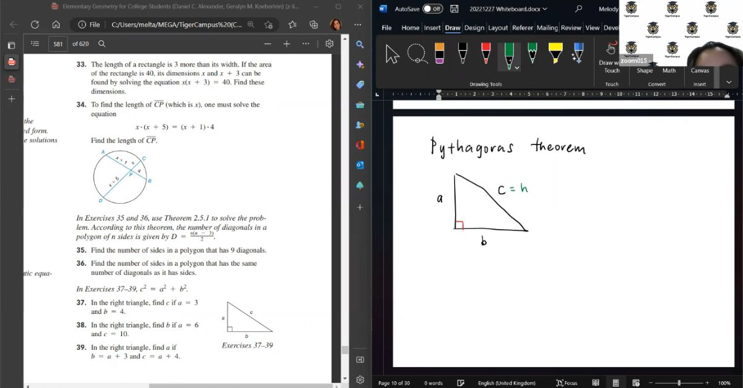Open the Mailings ribbon tab
The image size is (743, 388).
click(x=547, y=28)
